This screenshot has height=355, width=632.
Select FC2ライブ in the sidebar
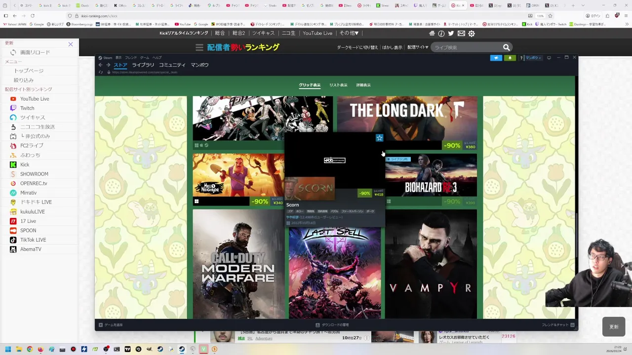tap(32, 145)
